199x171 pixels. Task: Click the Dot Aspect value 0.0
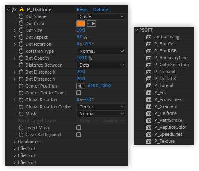80,37
